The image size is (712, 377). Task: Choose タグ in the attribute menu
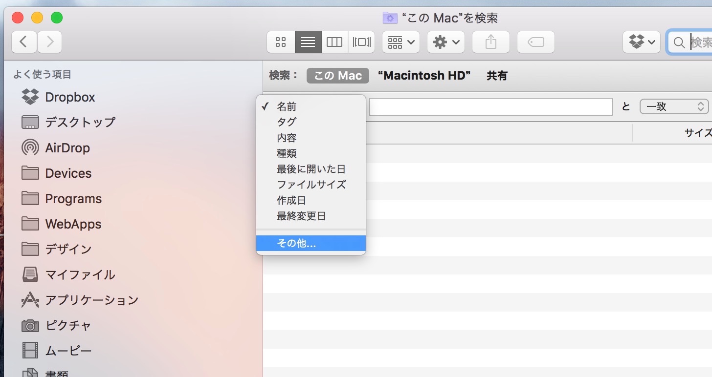[x=311, y=122]
